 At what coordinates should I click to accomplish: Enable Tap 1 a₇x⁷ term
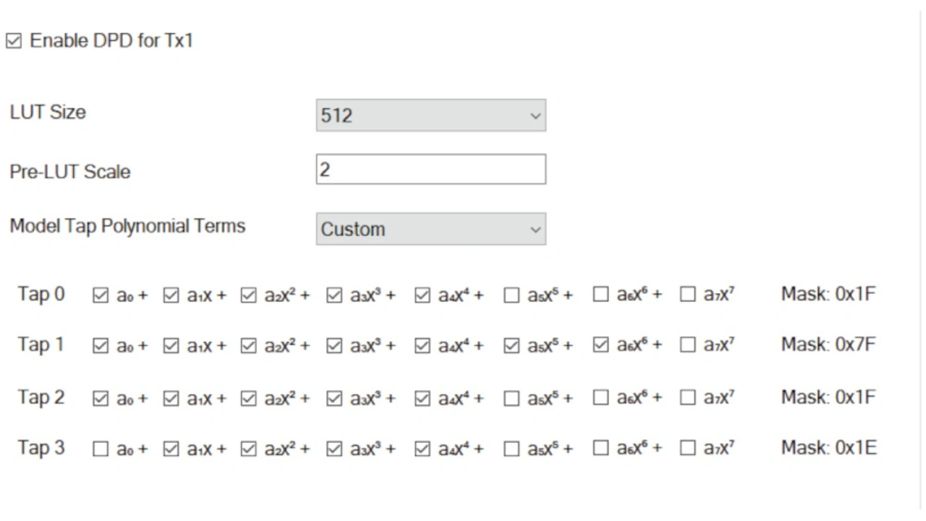688,346
